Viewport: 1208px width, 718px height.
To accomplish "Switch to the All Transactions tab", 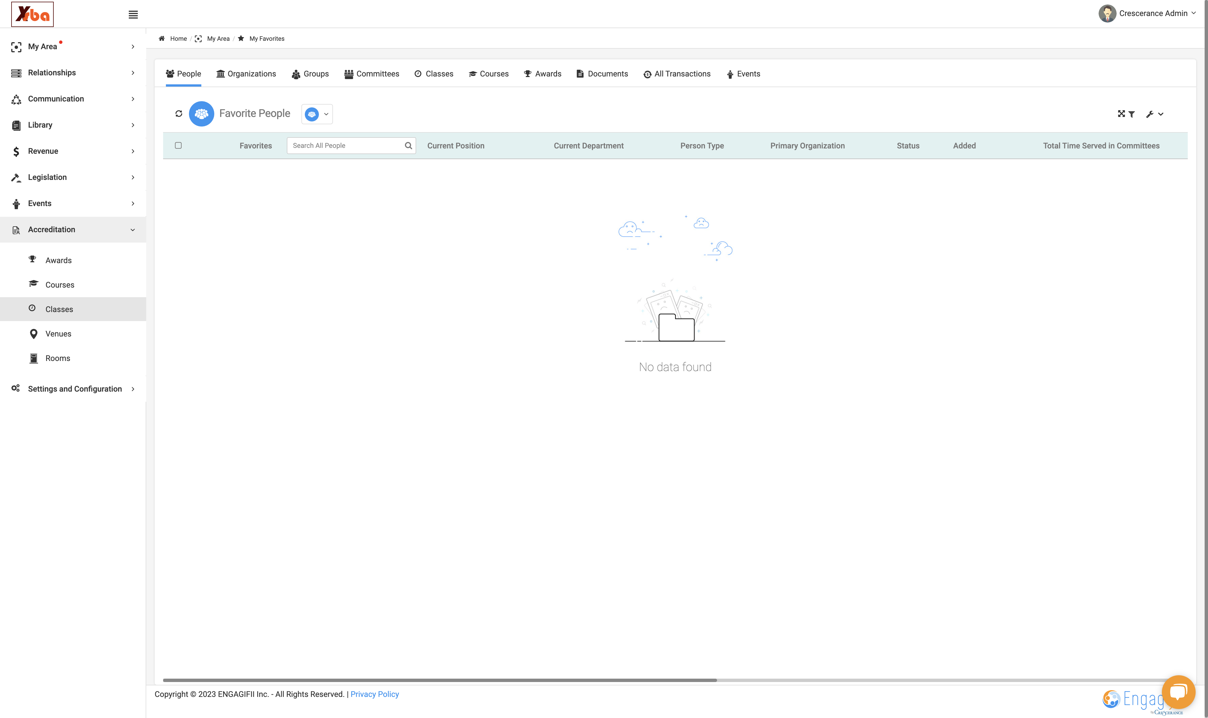I will click(x=677, y=74).
